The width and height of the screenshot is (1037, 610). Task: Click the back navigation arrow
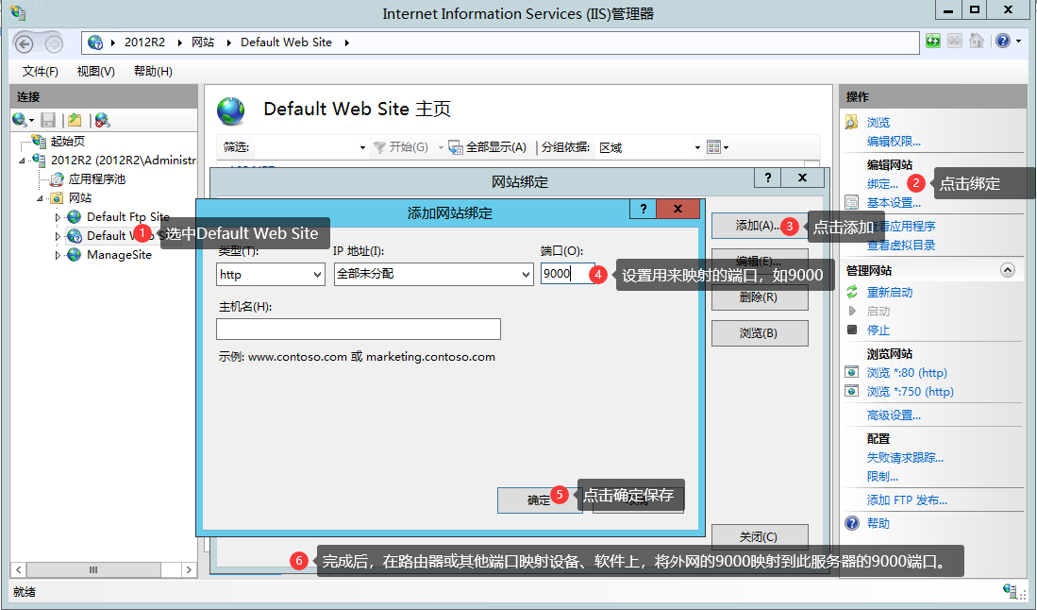coord(24,43)
